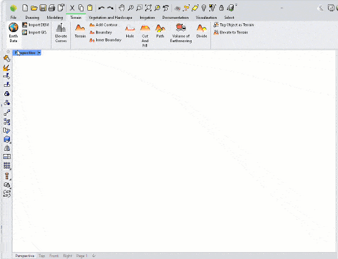Open the Earth Data globe tool
The height and width of the screenshot is (259, 338).
point(13,33)
